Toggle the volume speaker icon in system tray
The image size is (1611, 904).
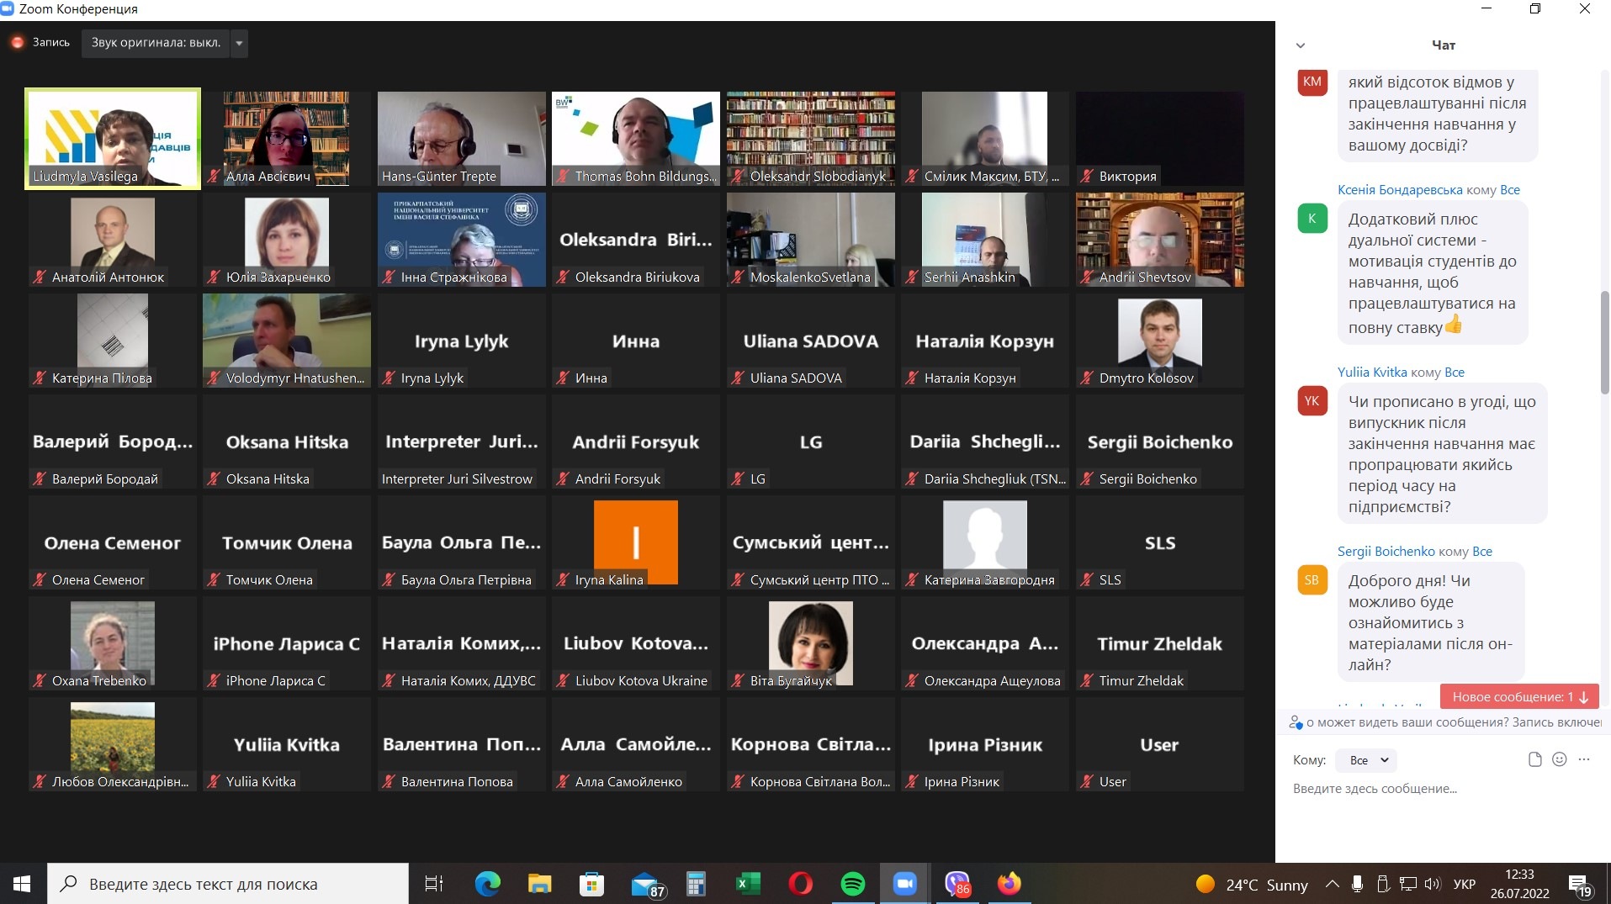tap(1433, 884)
